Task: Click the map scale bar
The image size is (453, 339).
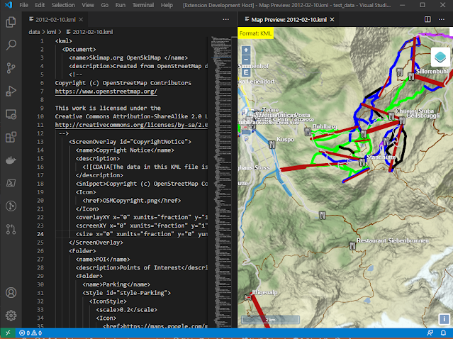Action: 270,319
